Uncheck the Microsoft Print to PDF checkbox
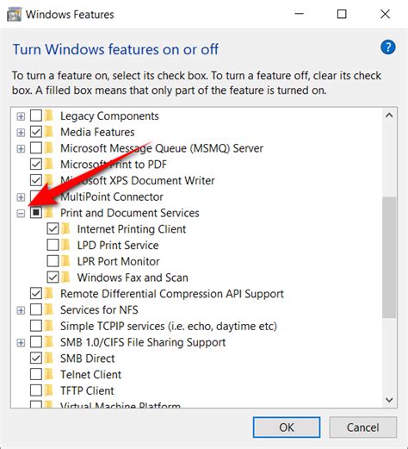408x449 pixels. click(36, 164)
